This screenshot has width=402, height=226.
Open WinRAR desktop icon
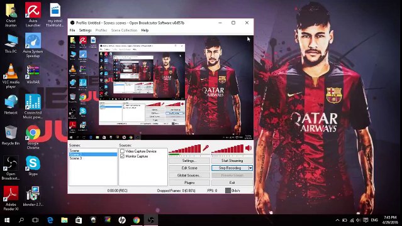pos(33,74)
